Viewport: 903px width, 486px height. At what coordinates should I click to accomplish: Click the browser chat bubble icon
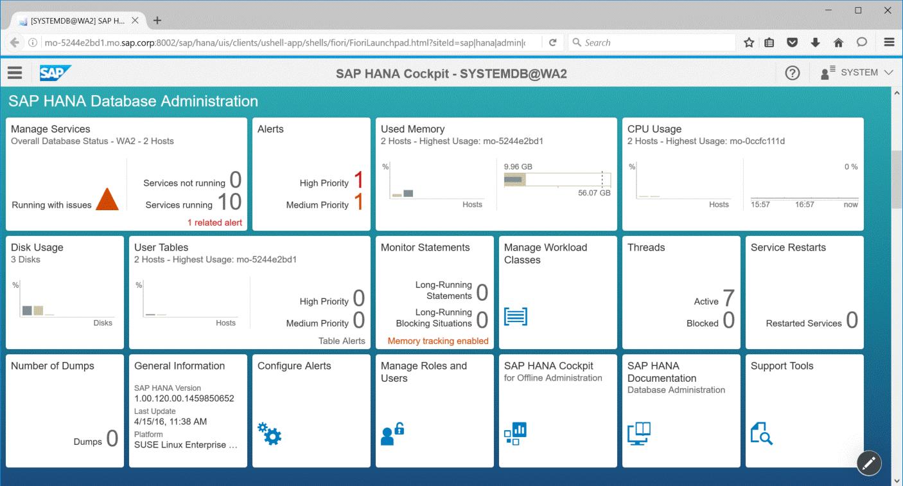coord(862,42)
